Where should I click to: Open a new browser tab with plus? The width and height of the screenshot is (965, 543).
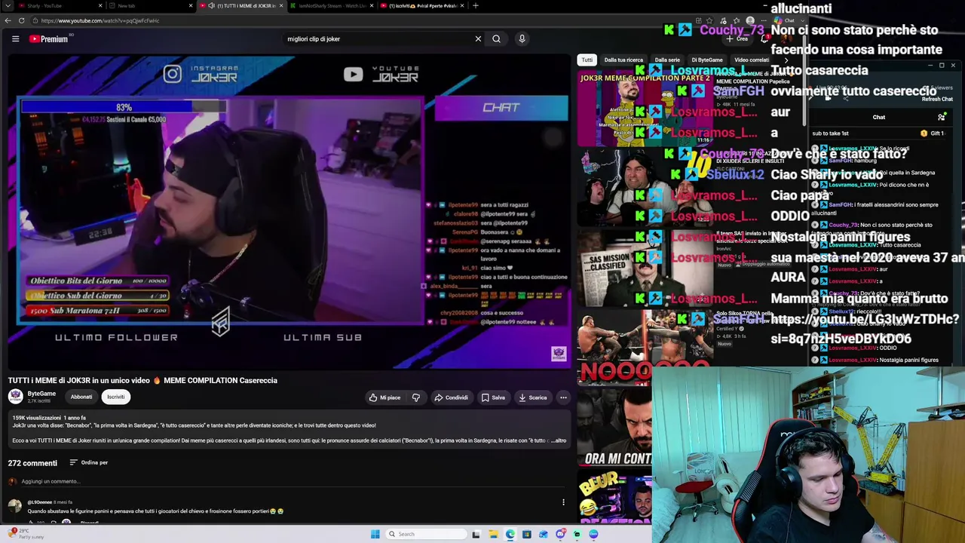click(475, 6)
